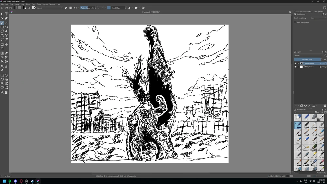Open the Layer menu
The image size is (327, 184).
[22, 4]
